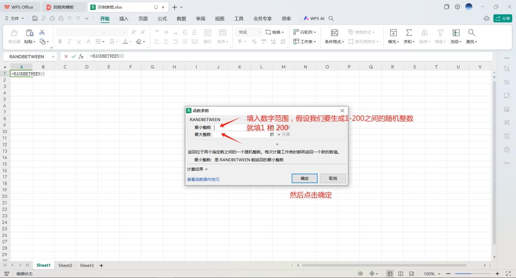Click the freeze panes icon
Viewport: 516px width, 278px height.
[456, 33]
